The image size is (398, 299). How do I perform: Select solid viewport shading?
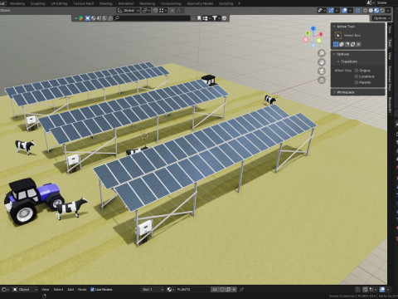371,11
